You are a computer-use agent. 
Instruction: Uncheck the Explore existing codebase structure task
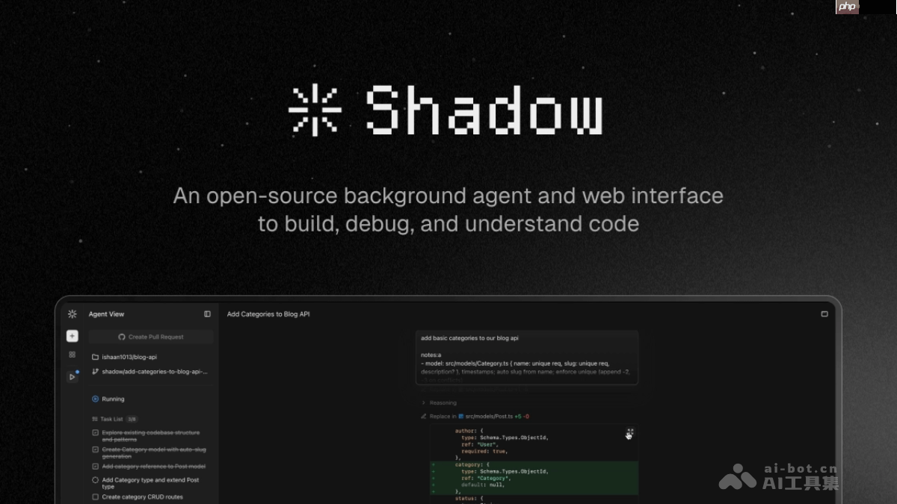coord(95,432)
